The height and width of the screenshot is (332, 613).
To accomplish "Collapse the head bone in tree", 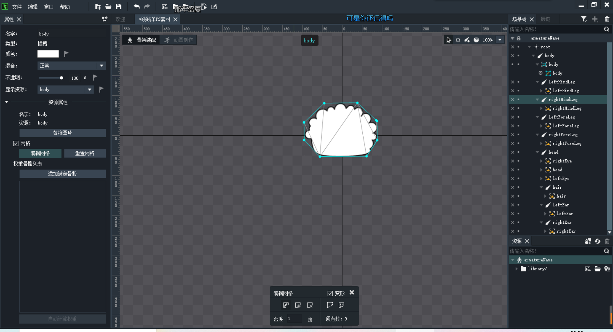I will tap(538, 152).
